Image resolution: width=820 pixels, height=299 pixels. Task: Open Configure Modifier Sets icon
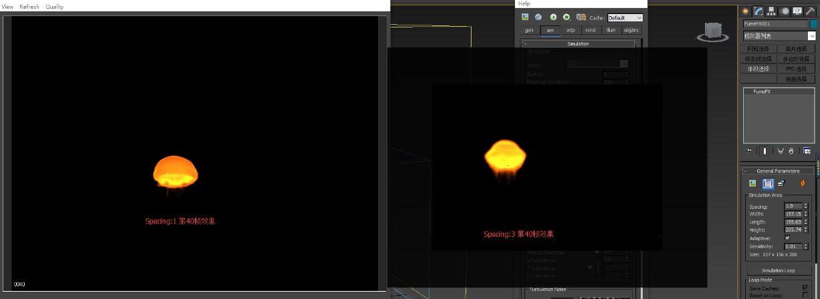point(807,151)
